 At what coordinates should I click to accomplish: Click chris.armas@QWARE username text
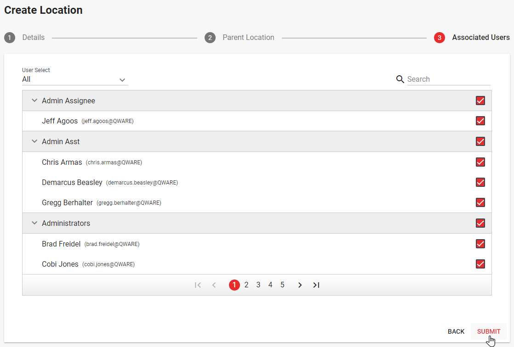click(114, 162)
